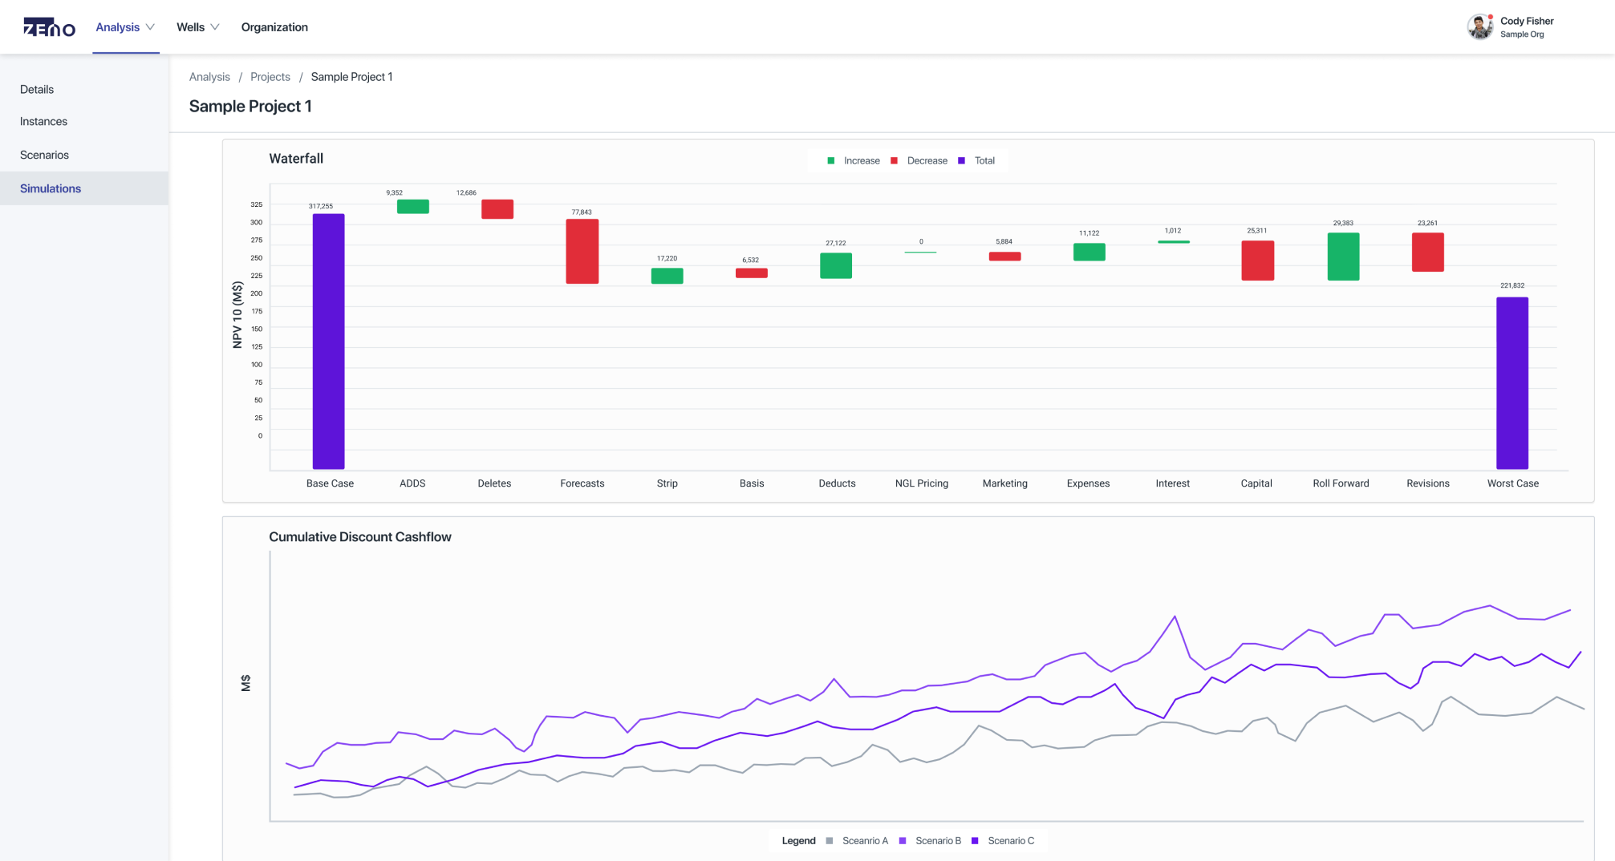Image resolution: width=1615 pixels, height=861 pixels.
Task: Expand the Analysis dropdown chevron
Action: (x=150, y=27)
